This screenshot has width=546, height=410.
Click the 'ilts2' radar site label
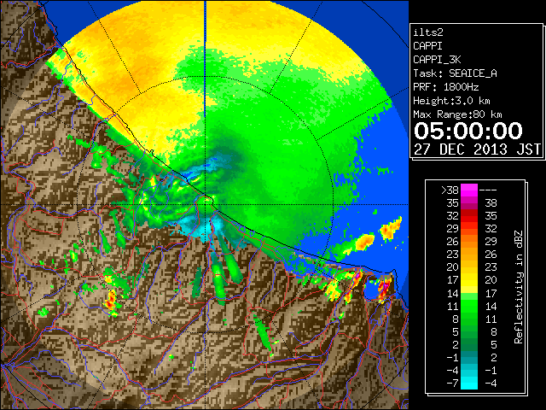click(x=428, y=32)
